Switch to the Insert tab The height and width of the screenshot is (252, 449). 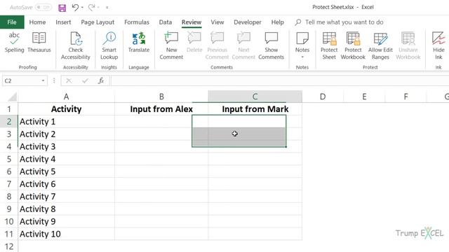(x=63, y=22)
